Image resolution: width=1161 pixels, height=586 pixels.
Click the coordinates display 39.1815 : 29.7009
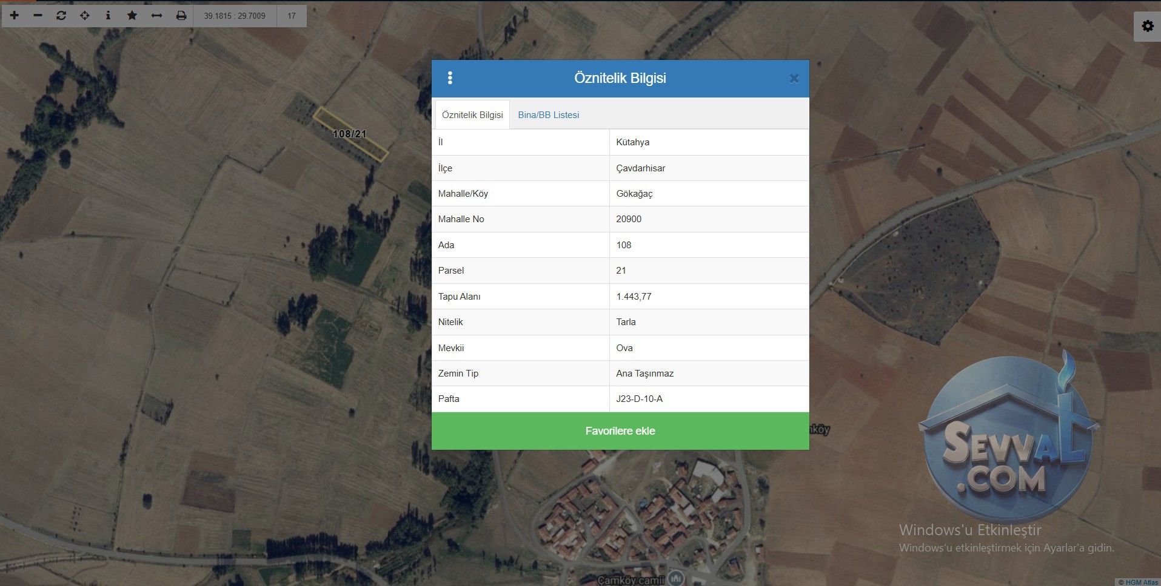click(235, 16)
